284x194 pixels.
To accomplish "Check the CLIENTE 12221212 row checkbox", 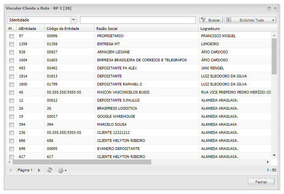I will click(x=12, y=133).
